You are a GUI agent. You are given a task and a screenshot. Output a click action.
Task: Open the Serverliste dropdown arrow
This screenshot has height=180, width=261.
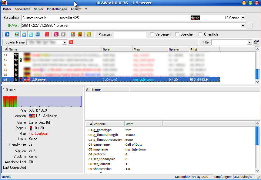tap(243, 18)
